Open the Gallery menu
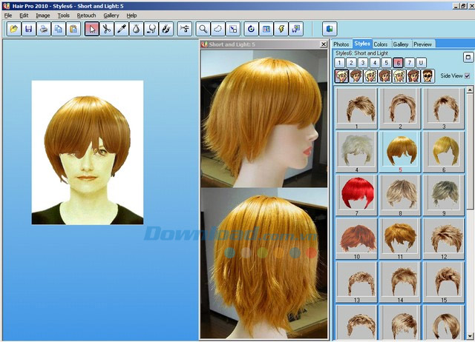475x342 pixels. click(x=111, y=16)
